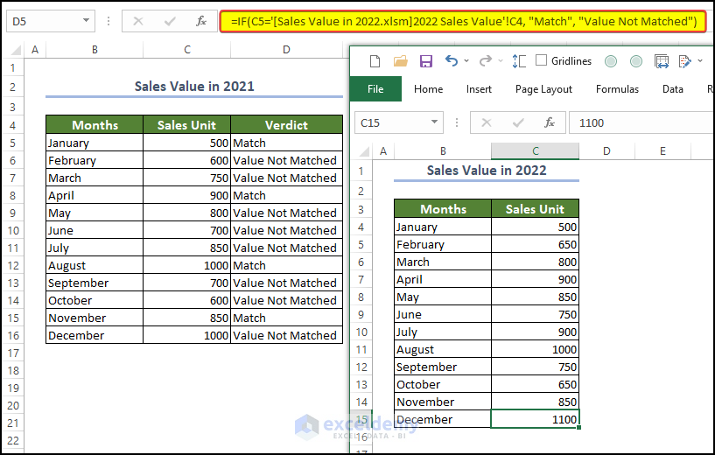Insert function via fx in the 2021 window
The height and width of the screenshot is (455, 715).
pos(201,21)
